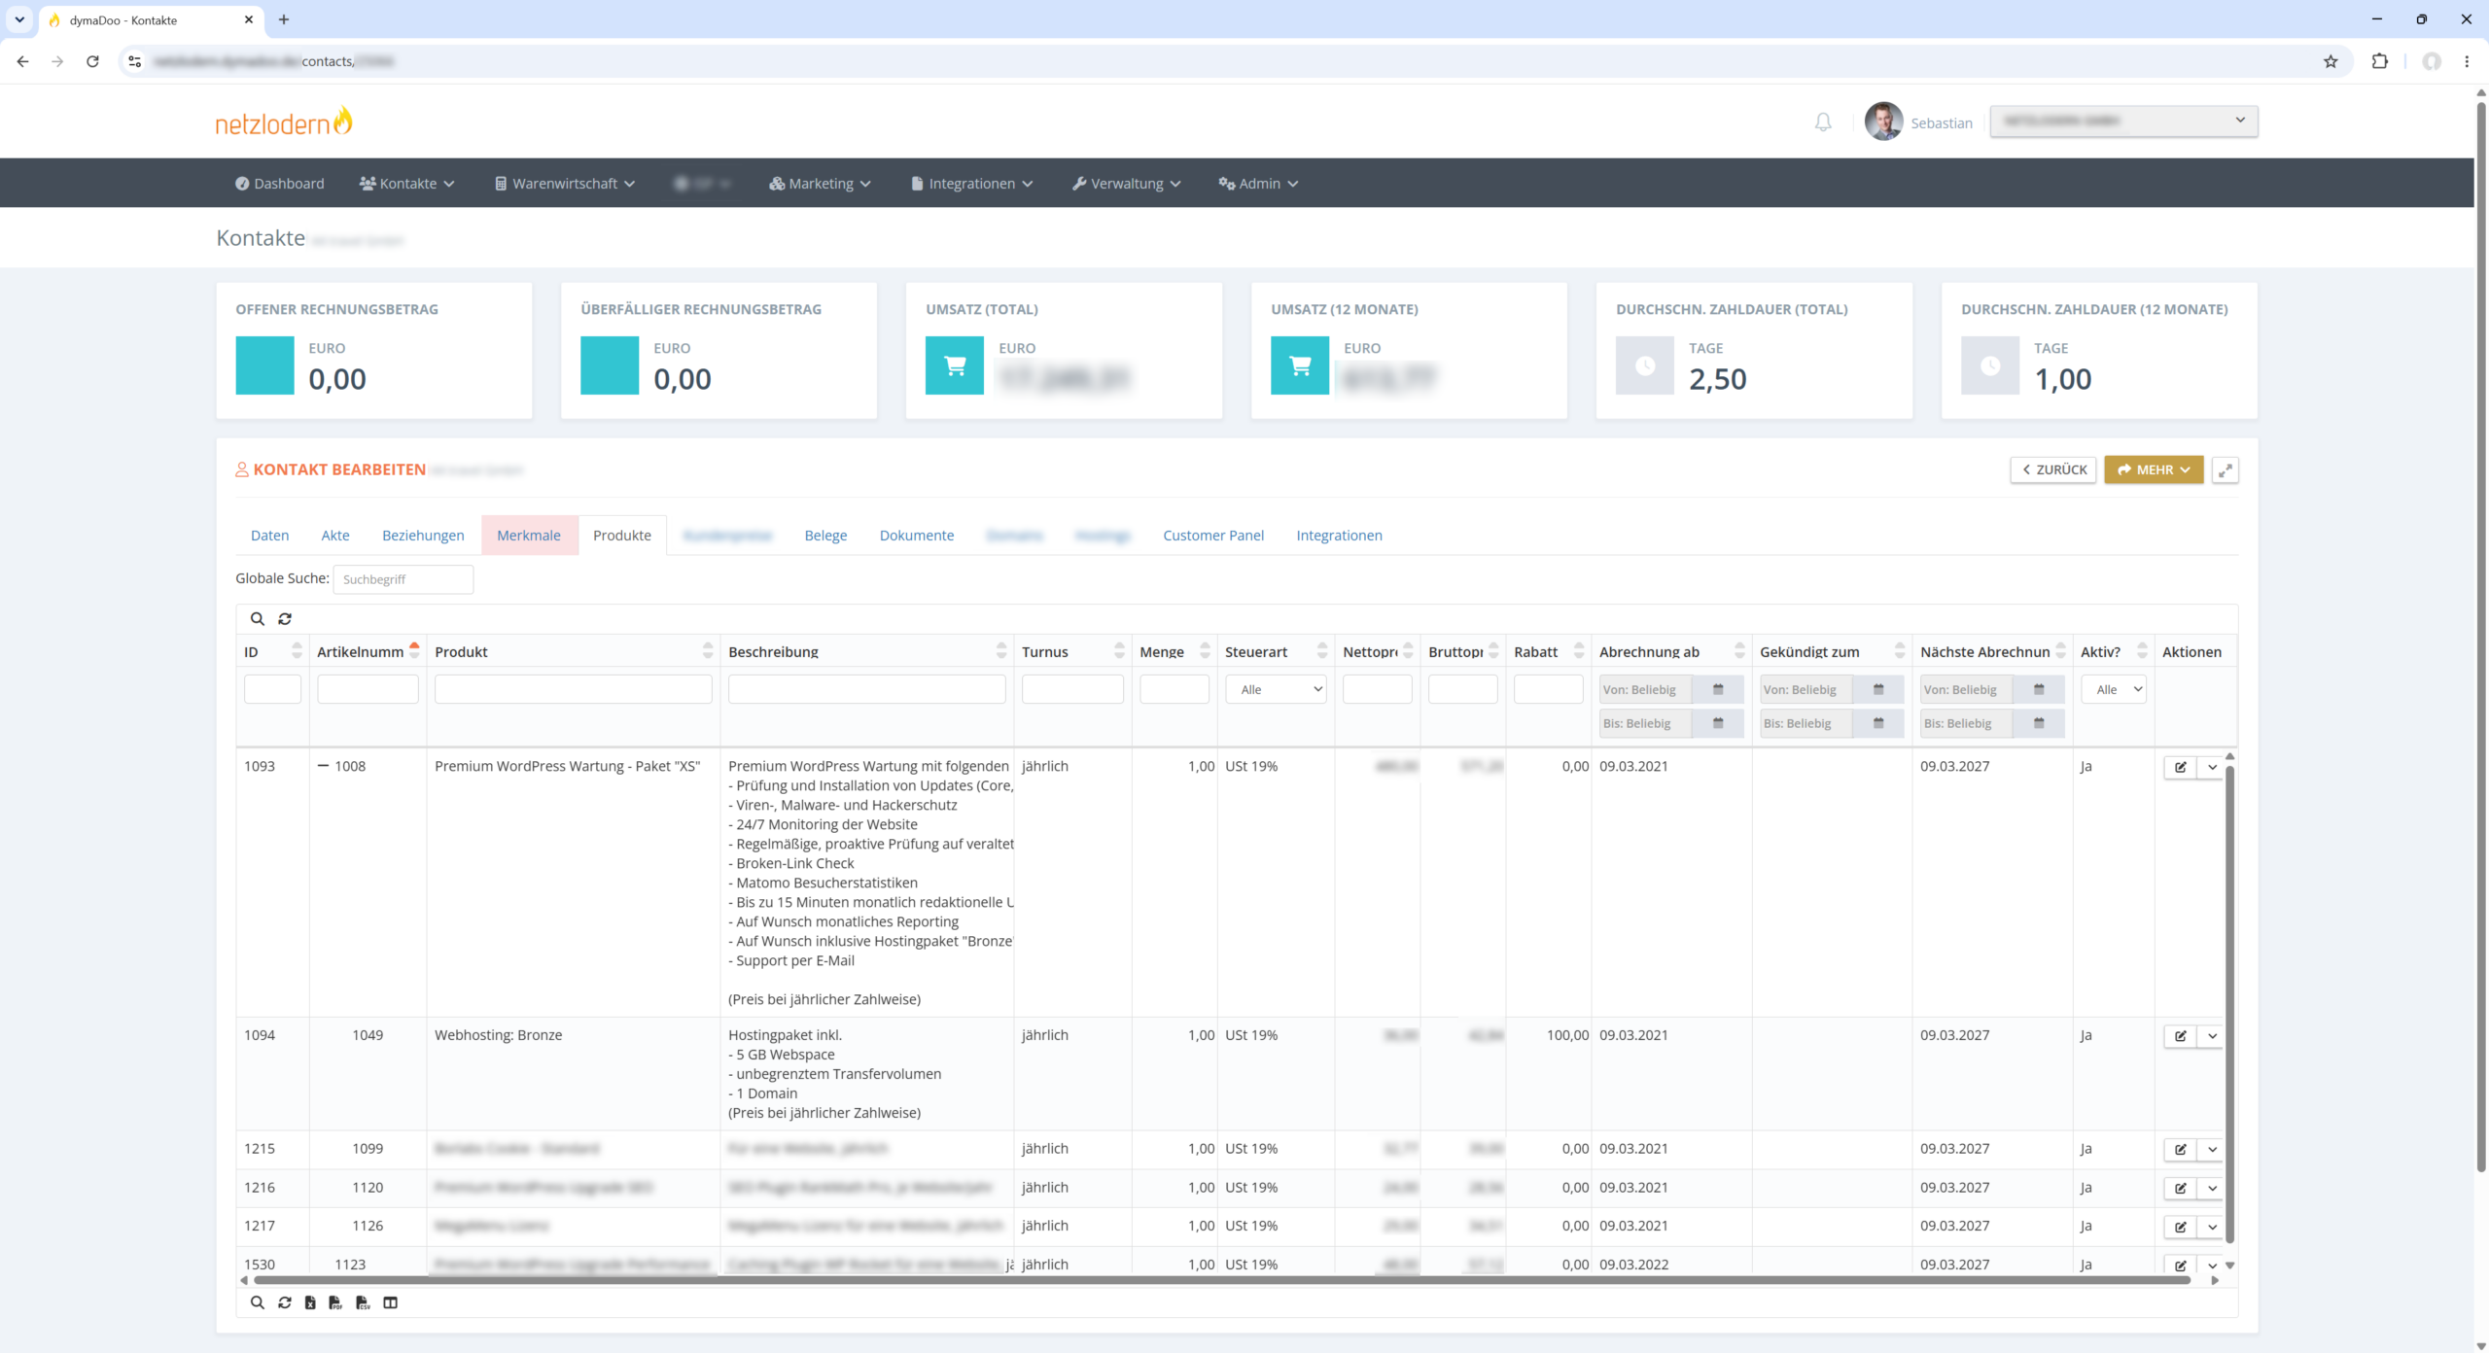Go to Dashboard
Viewport: 2489px width, 1353px height.
[280, 184]
